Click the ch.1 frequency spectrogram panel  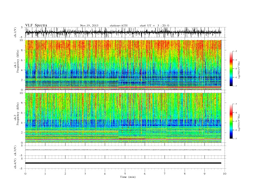(123, 65)
